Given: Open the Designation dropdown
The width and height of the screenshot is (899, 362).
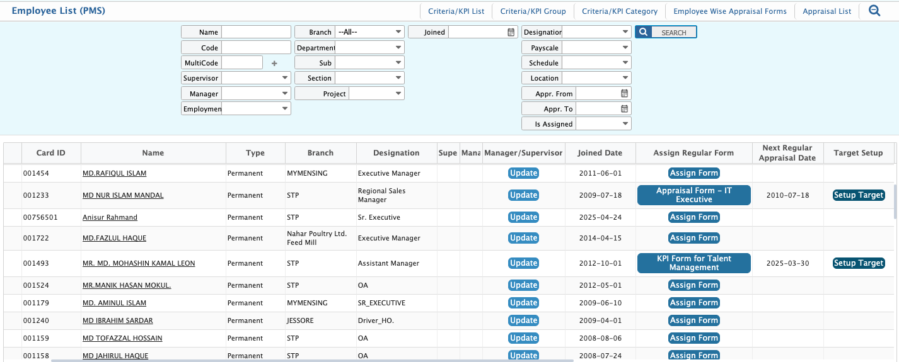Looking at the screenshot, I should click(596, 32).
